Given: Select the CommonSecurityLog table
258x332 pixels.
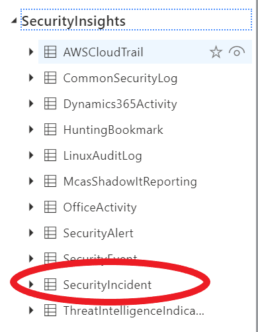Looking at the screenshot, I should 120,78.
